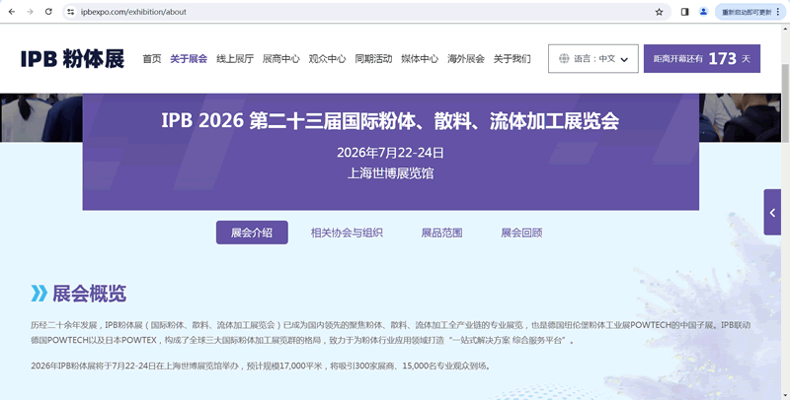
Task: Open the browser profile avatar icon
Action: (x=703, y=12)
